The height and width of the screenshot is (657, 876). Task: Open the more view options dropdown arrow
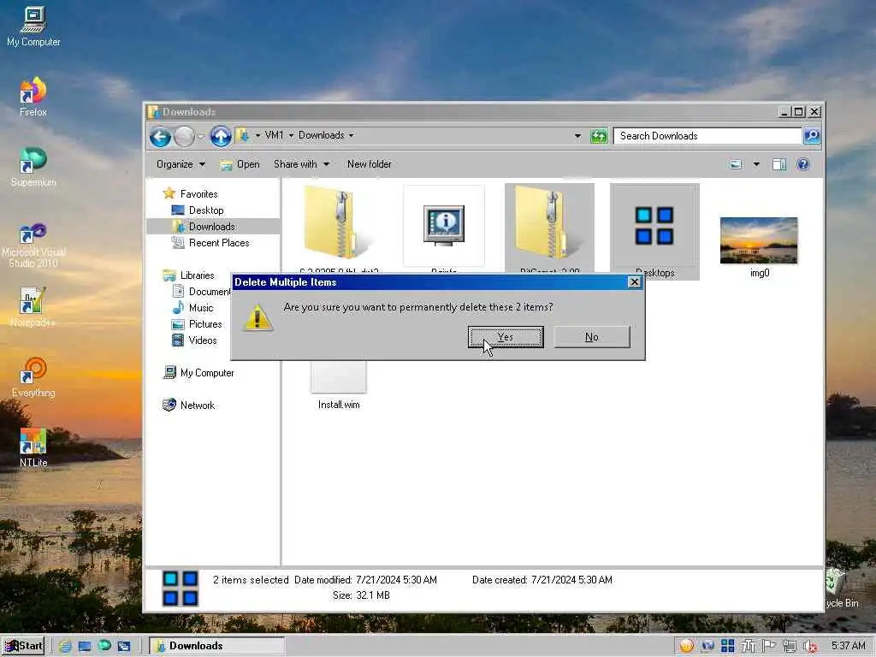[x=756, y=164]
